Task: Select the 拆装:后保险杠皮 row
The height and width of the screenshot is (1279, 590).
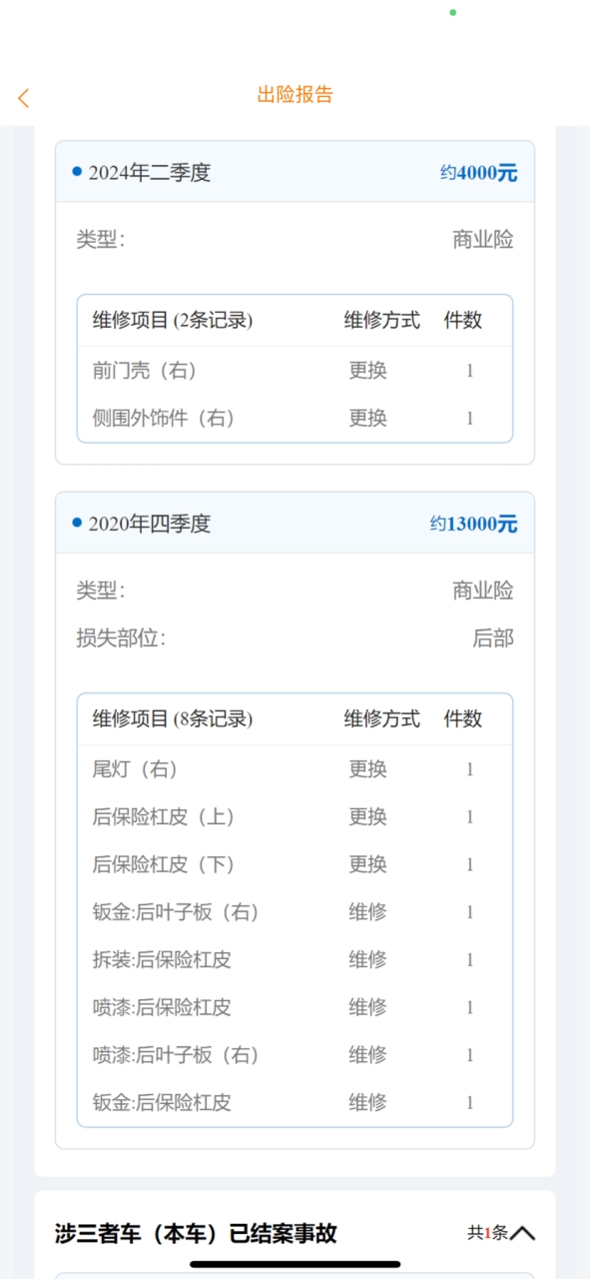Action: (295, 959)
